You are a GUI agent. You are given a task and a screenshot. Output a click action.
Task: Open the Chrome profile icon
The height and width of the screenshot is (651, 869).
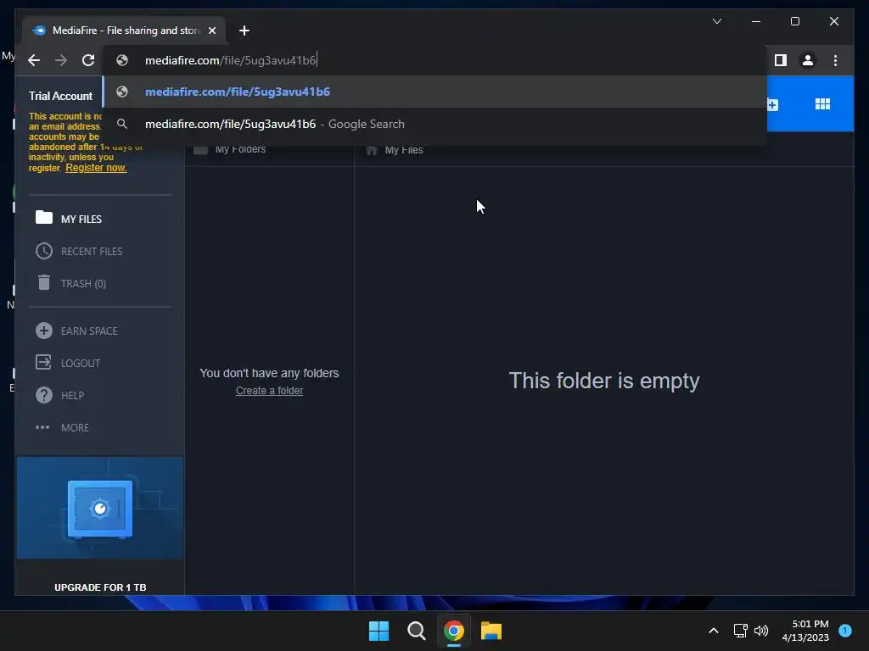click(808, 60)
